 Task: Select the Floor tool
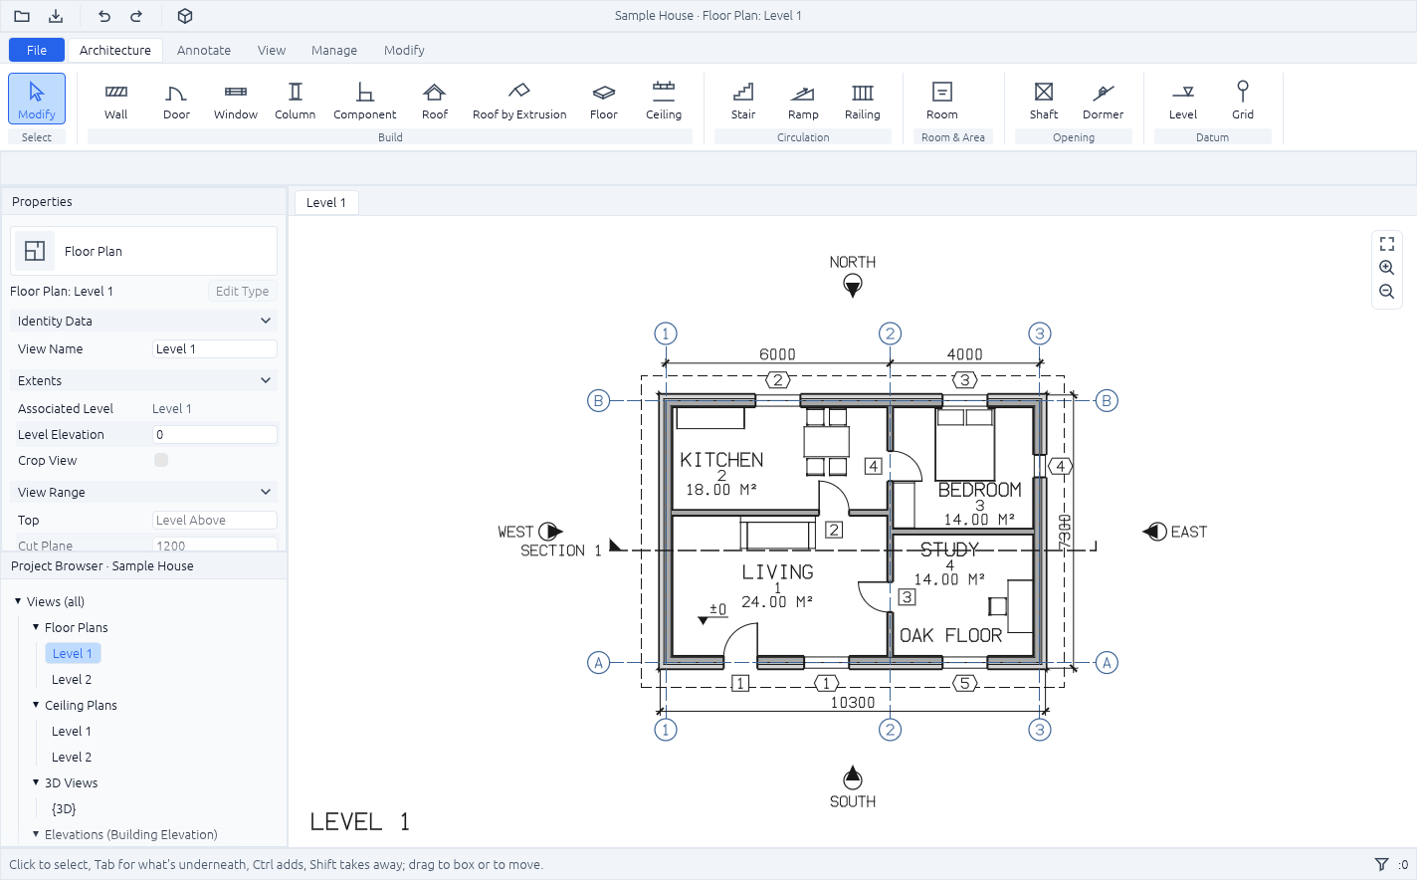pyautogui.click(x=604, y=100)
